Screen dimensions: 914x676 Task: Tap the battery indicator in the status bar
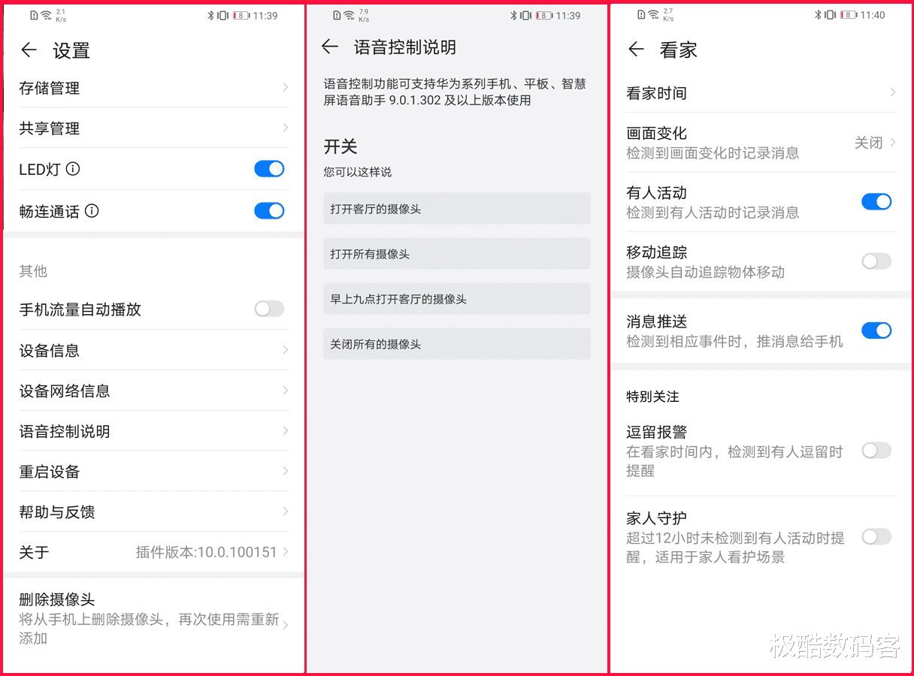(242, 14)
